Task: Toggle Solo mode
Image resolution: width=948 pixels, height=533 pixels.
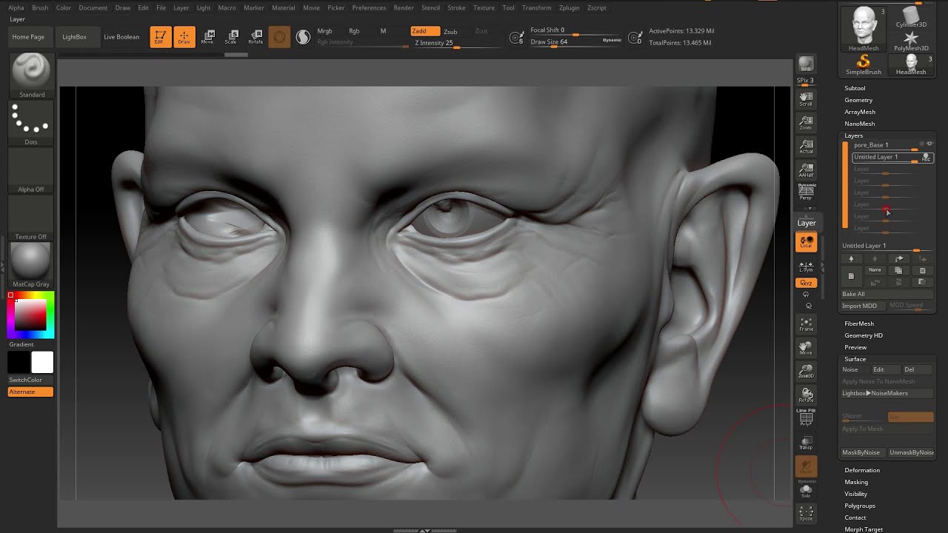Action: (x=806, y=490)
